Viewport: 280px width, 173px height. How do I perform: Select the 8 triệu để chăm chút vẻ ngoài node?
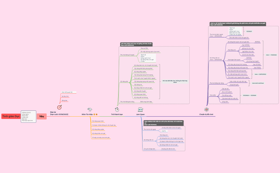171,128
